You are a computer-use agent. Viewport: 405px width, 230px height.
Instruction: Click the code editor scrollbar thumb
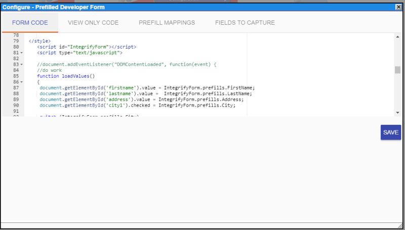397,70
